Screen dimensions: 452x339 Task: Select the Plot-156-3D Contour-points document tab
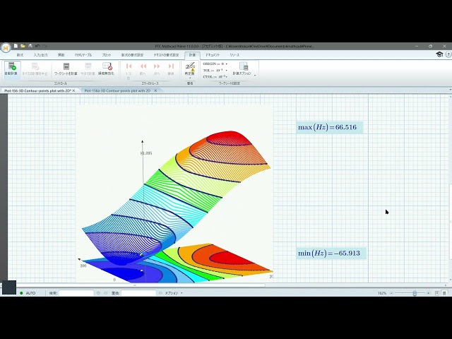(37, 90)
